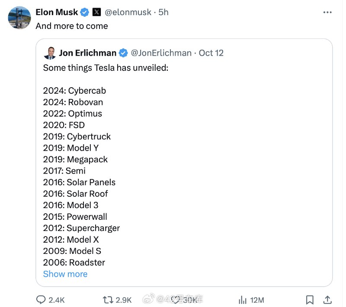
Task: Click the share upload icon
Action: point(327,300)
